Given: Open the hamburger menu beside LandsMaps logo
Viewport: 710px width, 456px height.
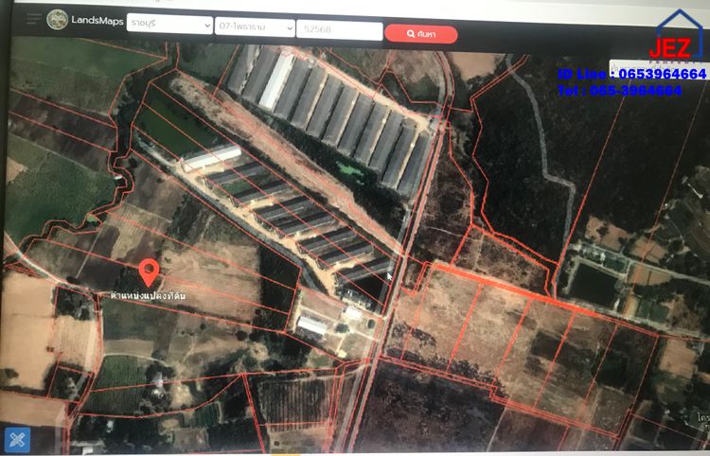Looking at the screenshot, I should [33, 20].
